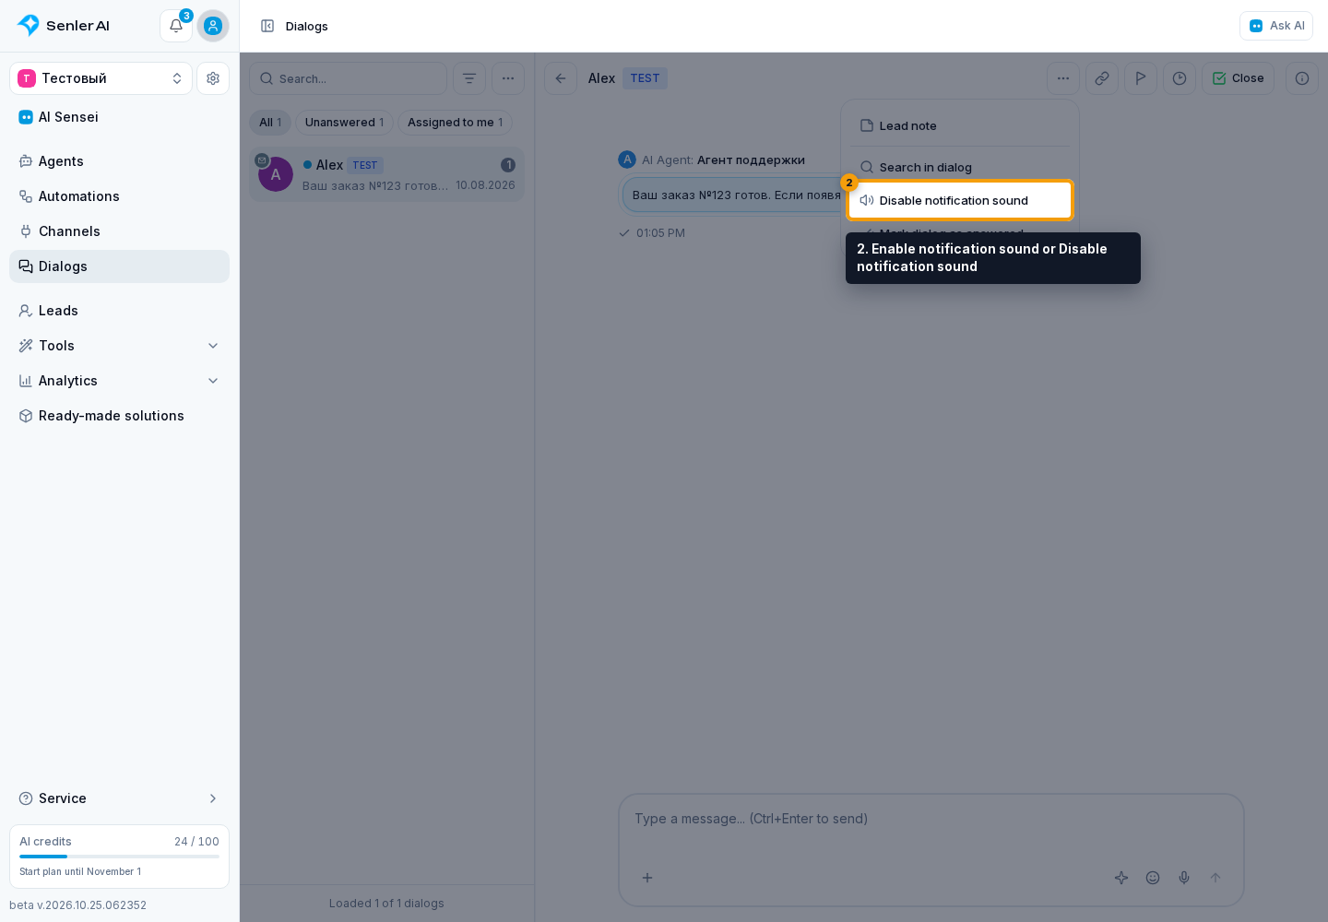Image resolution: width=1328 pixels, height=922 pixels.
Task: Show Assigned to me dialogs
Action: point(455,123)
